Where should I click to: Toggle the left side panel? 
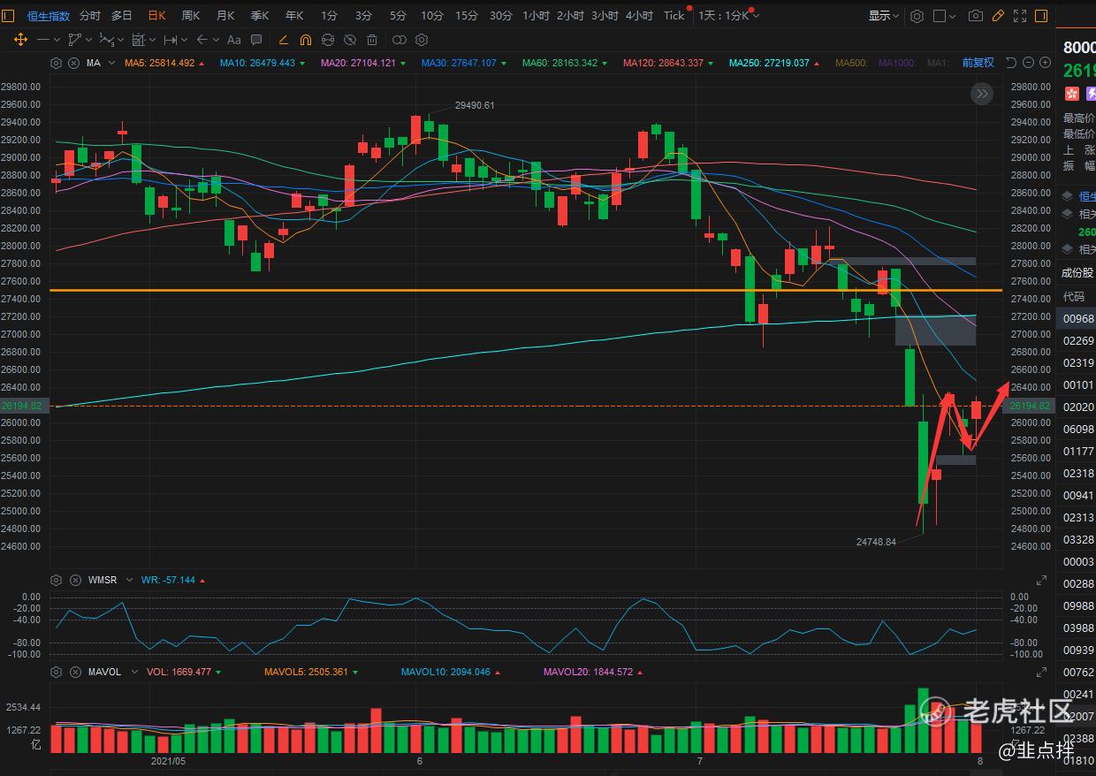click(x=8, y=16)
